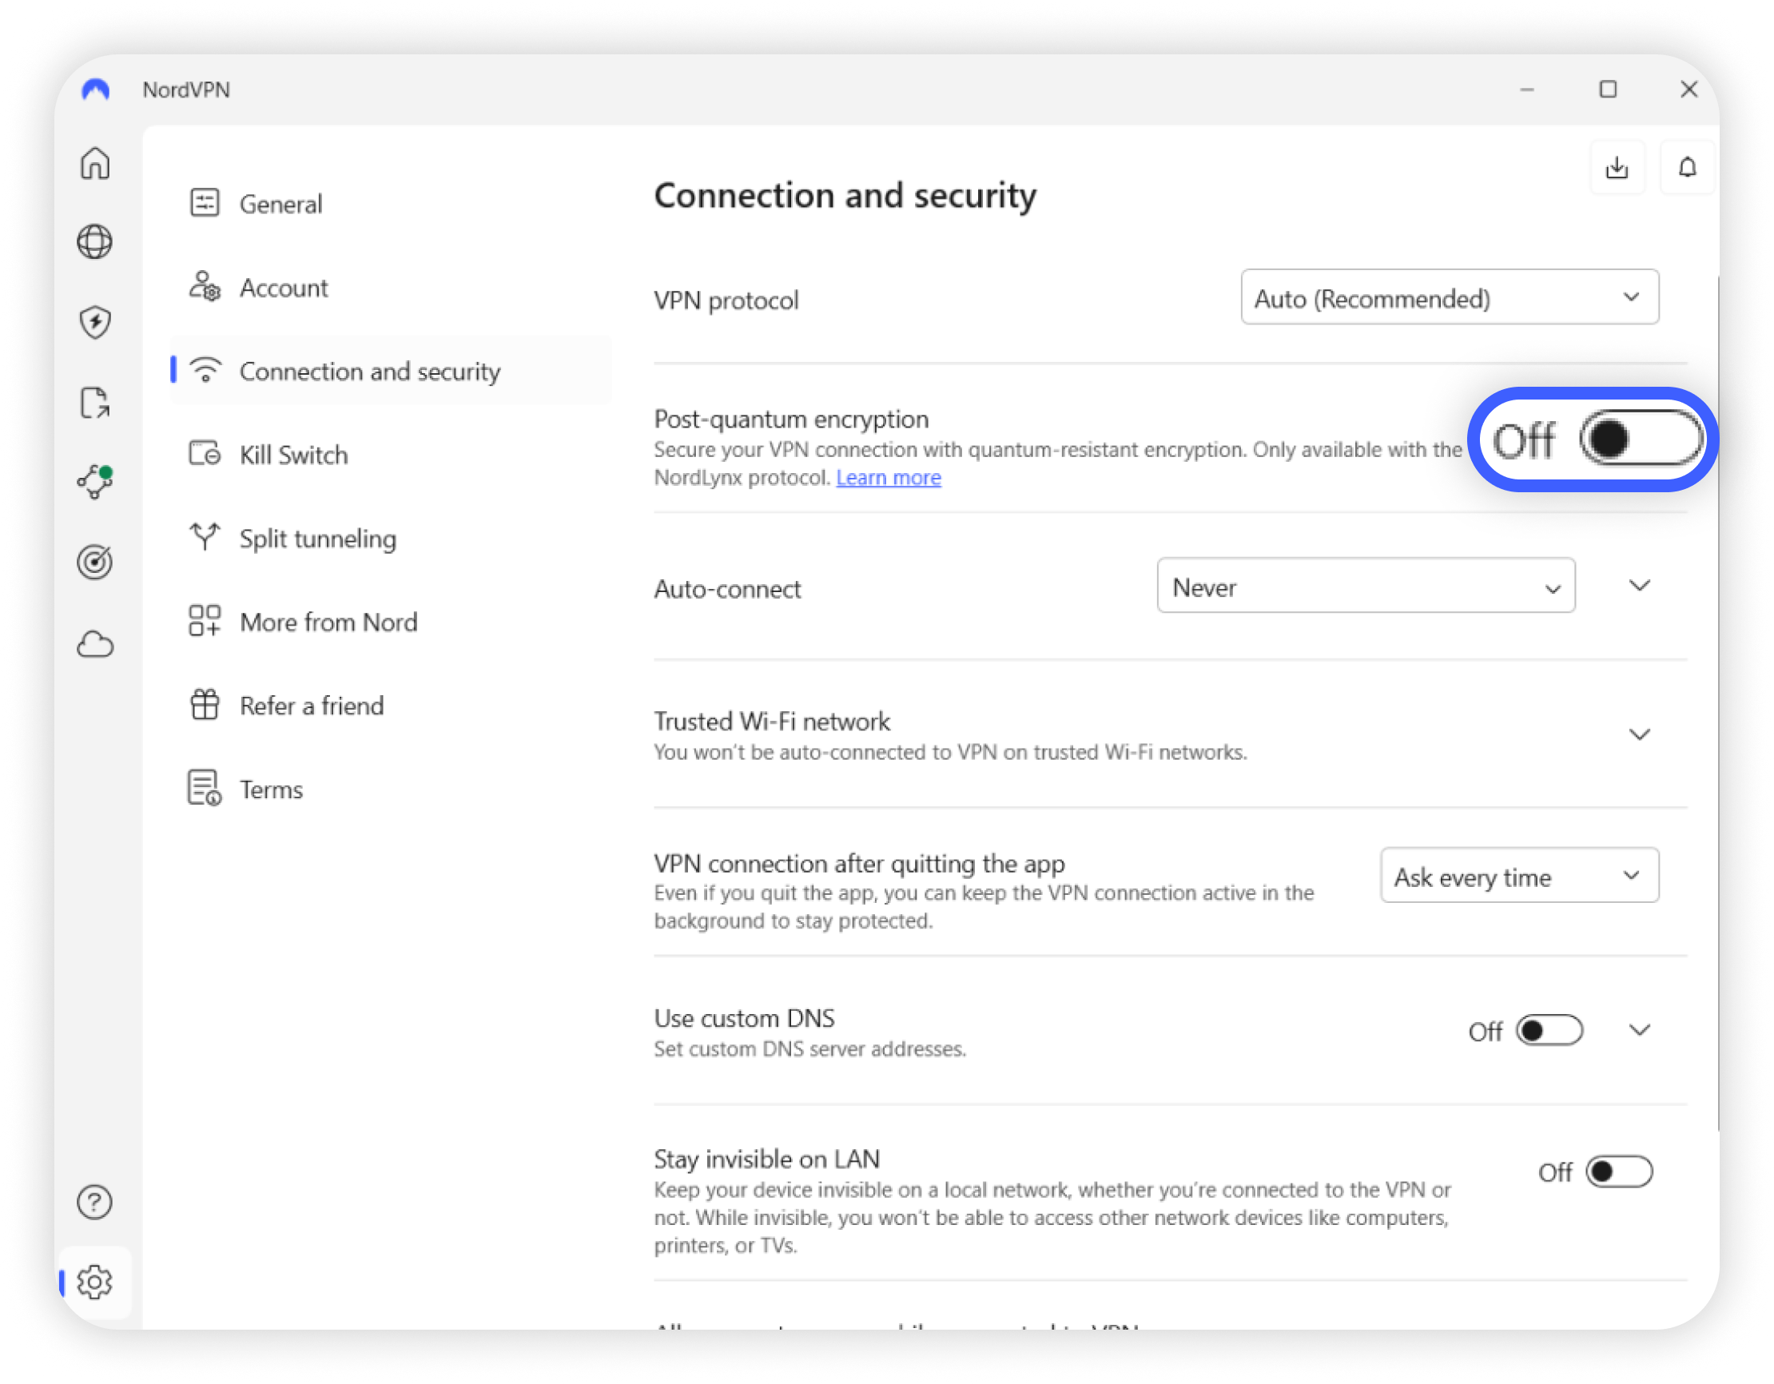Viewport: 1774px width, 1384px height.
Task: Click the Learn more link
Action: pyautogui.click(x=889, y=478)
